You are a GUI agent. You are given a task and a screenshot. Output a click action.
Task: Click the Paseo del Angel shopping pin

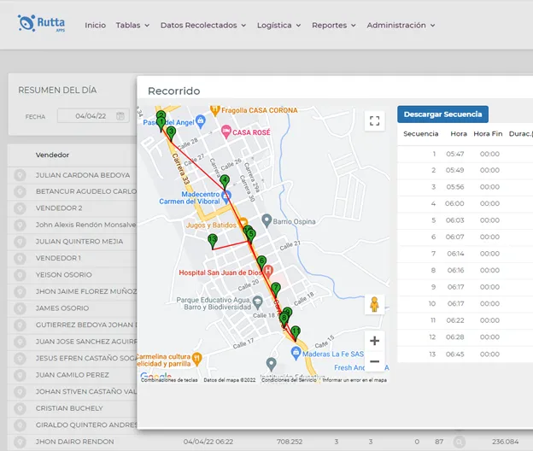pyautogui.click(x=201, y=121)
